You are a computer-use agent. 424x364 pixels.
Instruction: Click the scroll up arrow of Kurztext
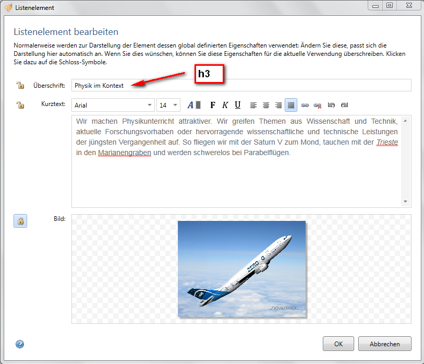tap(405, 121)
